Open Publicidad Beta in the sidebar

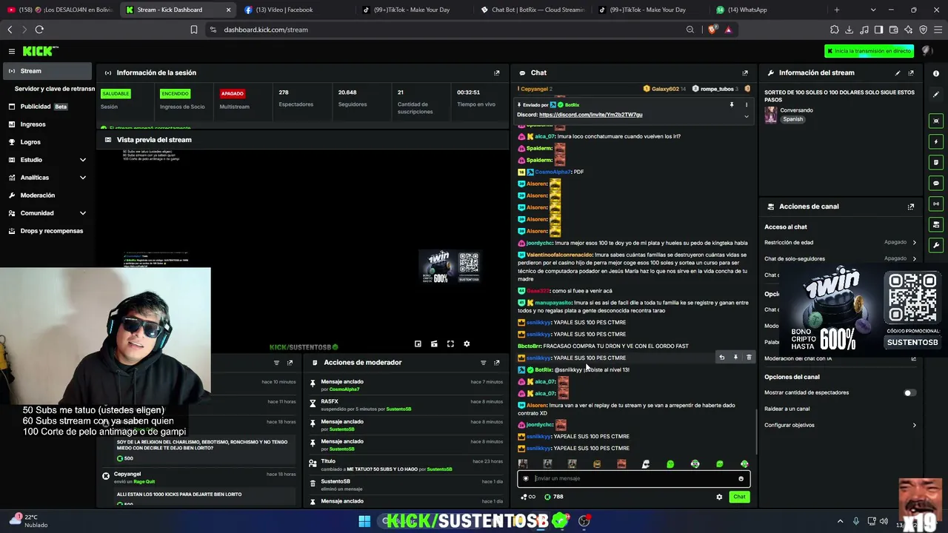[48, 107]
